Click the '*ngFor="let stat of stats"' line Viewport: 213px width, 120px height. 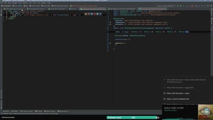click(x=25, y=13)
